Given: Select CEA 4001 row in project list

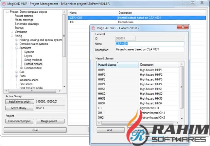Looking at the screenshot, I should point(137,18).
